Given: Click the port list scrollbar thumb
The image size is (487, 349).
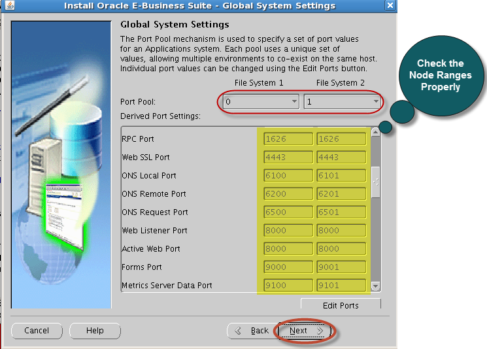Looking at the screenshot, I should (376, 178).
